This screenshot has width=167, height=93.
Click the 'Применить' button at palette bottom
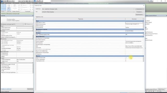(30, 89)
